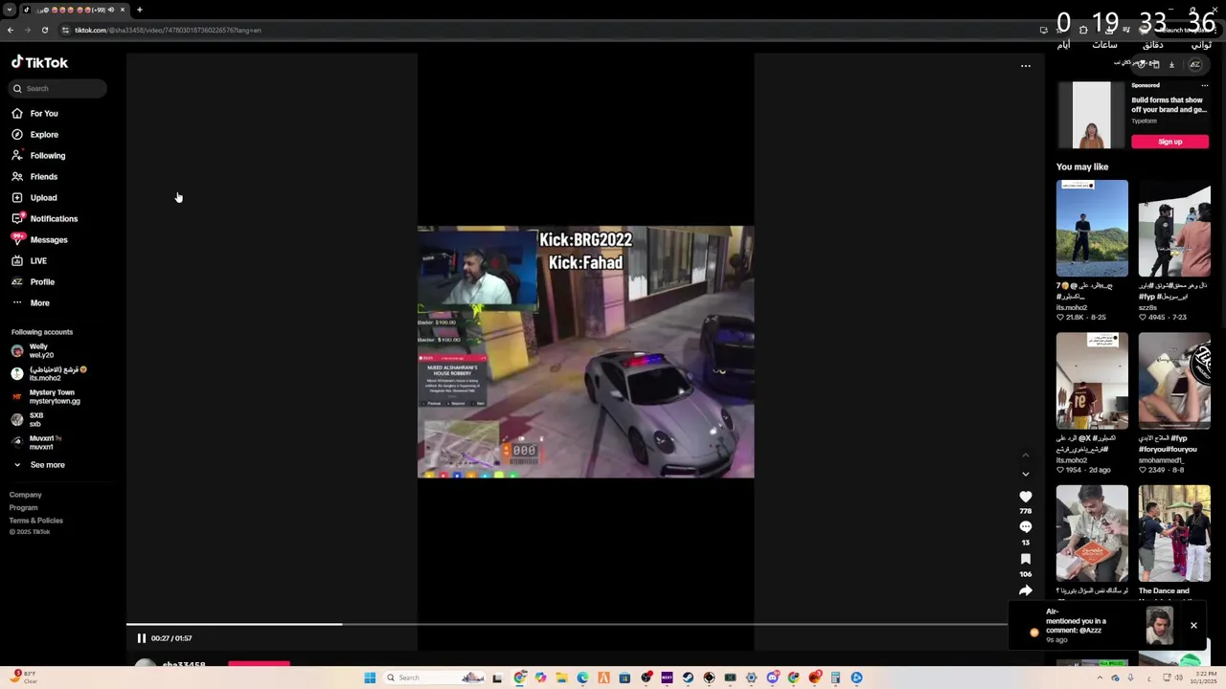Screen dimensions: 1226x689
Task: Open the video's three-dot options menu
Action: click(1026, 66)
